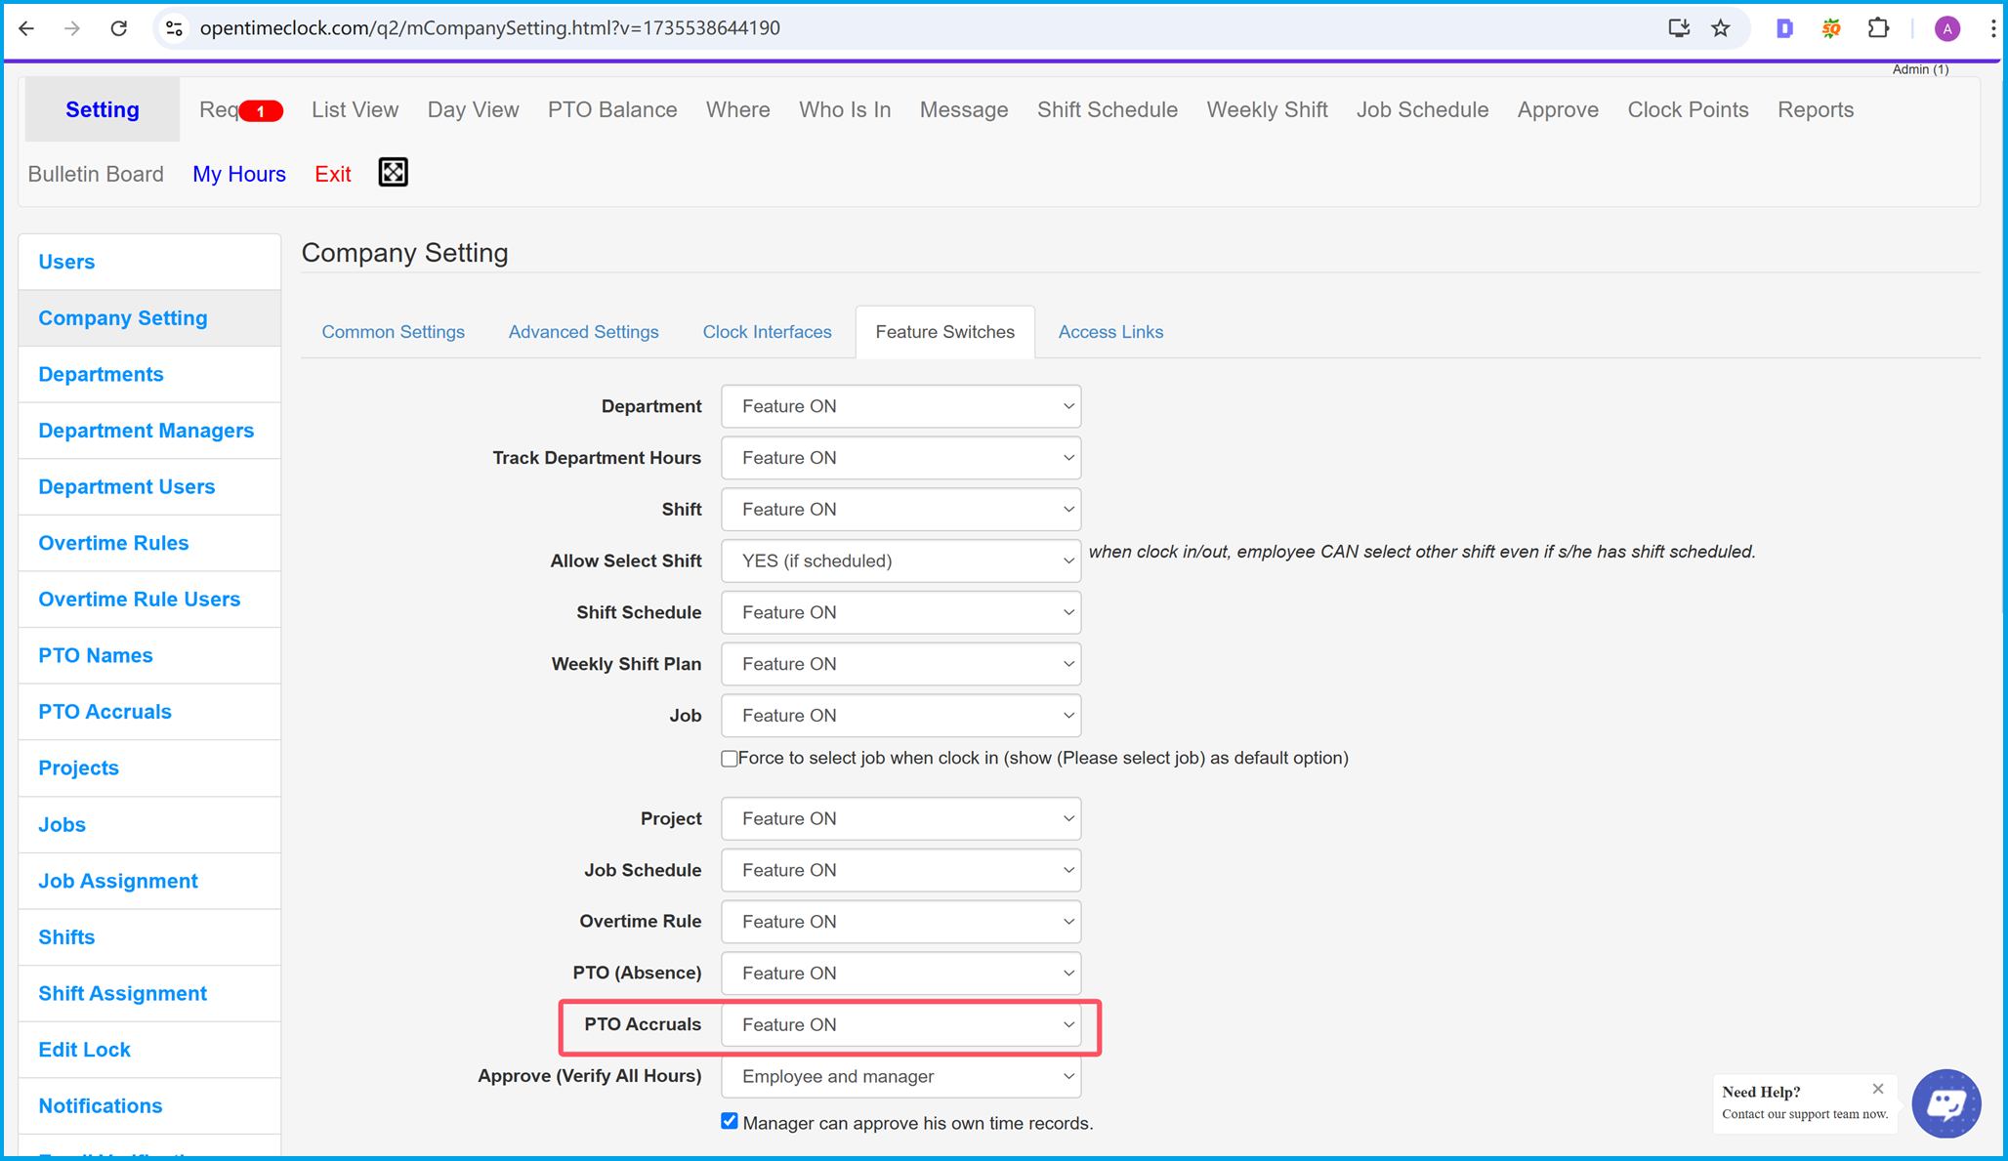The image size is (2008, 1161).
Task: Select Approve Verify All Hours dropdown
Action: (901, 1077)
